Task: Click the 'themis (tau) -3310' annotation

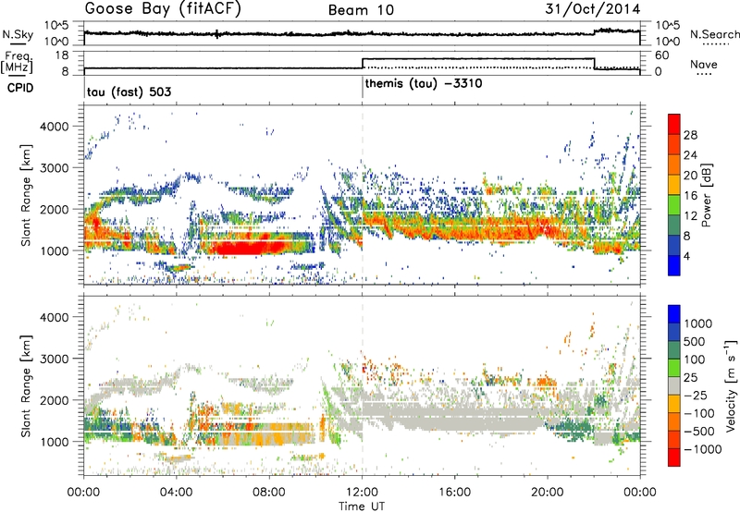Action: point(424,84)
